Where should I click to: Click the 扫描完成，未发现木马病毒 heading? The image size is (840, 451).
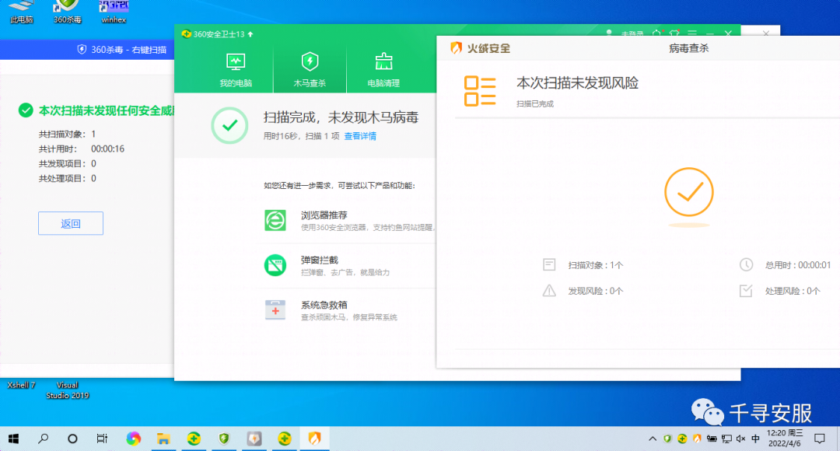(341, 117)
